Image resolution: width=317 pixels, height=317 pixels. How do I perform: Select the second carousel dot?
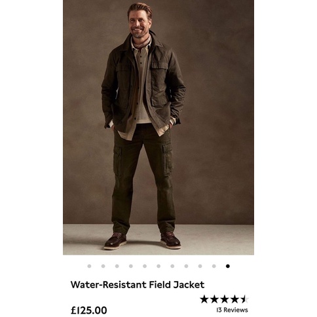[103, 266]
